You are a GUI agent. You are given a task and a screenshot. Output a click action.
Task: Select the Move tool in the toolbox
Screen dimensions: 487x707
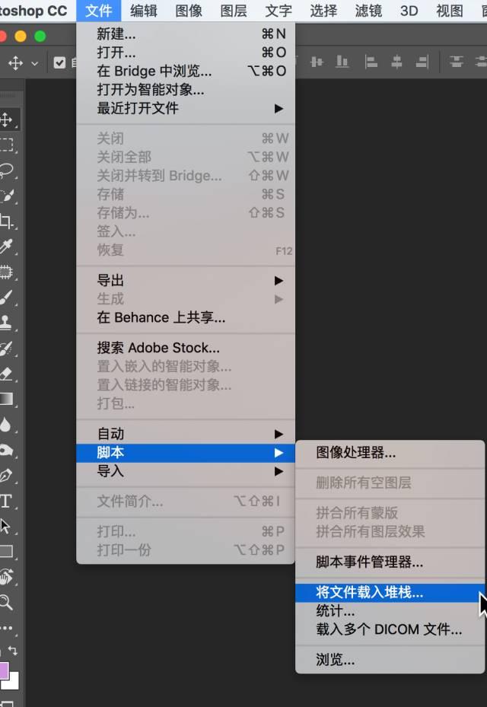click(6, 120)
